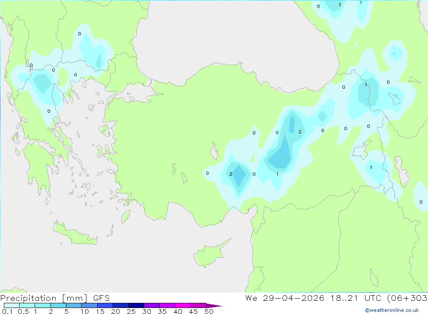Screen dimensions: 428x314
Task: Click the '10' legend scale label
Action: pyautogui.click(x=85, y=311)
